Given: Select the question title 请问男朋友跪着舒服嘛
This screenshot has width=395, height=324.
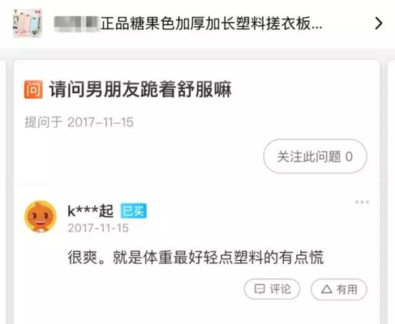Looking at the screenshot, I should 140,89.
